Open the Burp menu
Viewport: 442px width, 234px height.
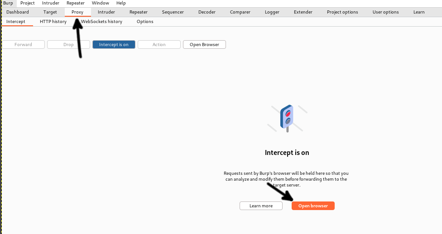(8, 3)
